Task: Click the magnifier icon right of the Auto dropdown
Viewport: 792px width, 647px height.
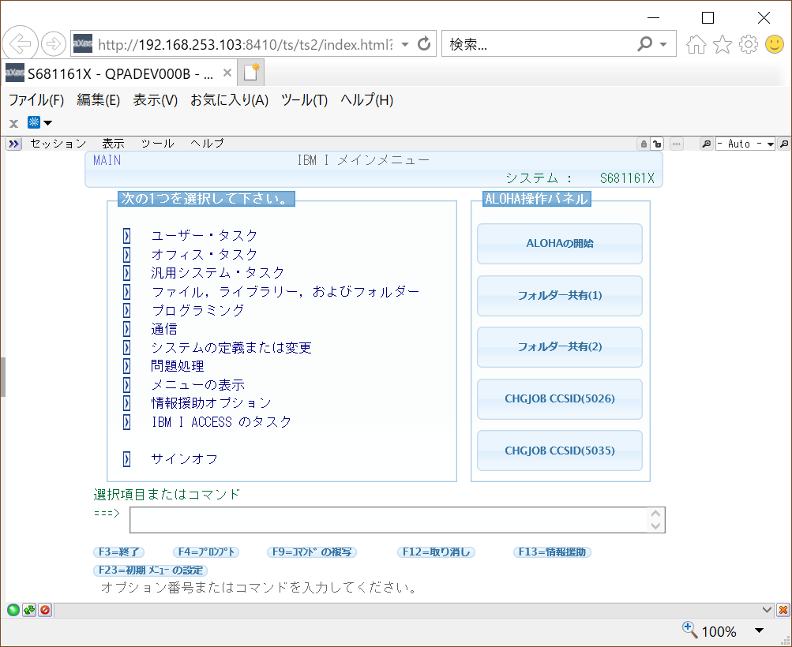Action: click(783, 144)
